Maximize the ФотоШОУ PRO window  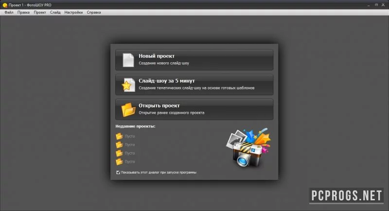point(376,5)
